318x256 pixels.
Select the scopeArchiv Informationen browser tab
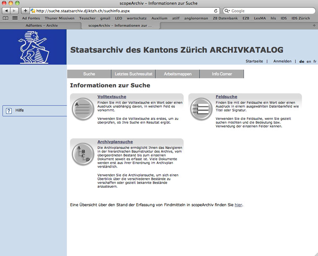click(x=120, y=26)
